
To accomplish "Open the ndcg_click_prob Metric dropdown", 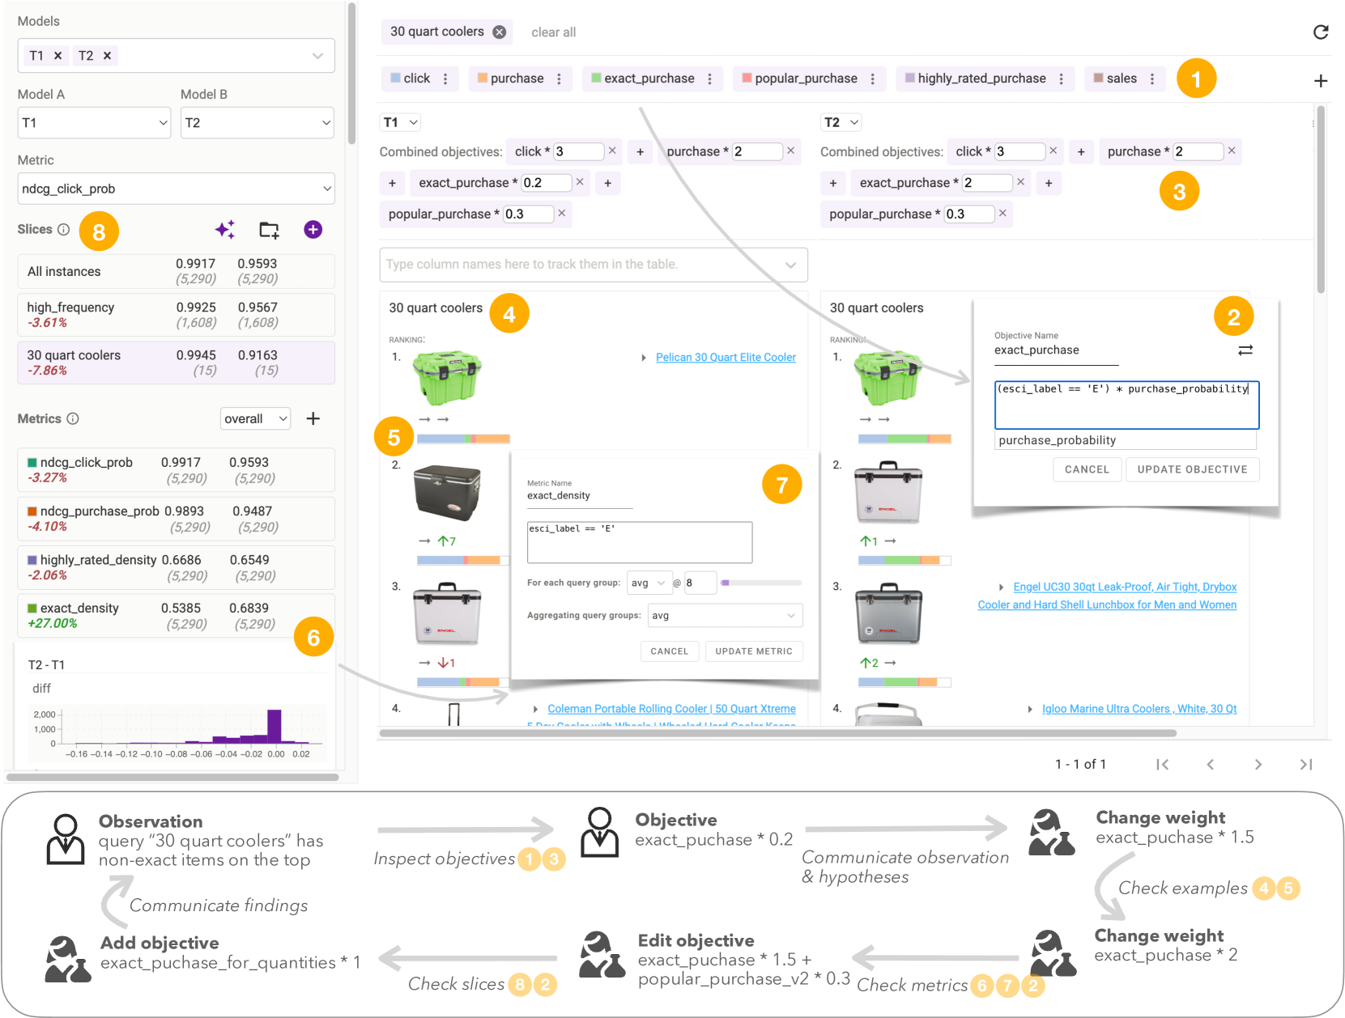I will [x=176, y=189].
